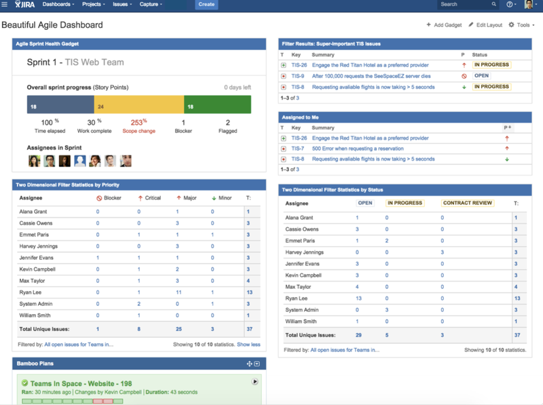Viewport: 543px width, 405px height.
Task: Click IN PROGRESS status badge for TIS-26
Action: click(491, 64)
